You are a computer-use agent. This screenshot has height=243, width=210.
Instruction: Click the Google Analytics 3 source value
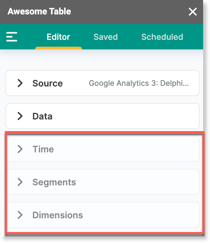tap(139, 83)
